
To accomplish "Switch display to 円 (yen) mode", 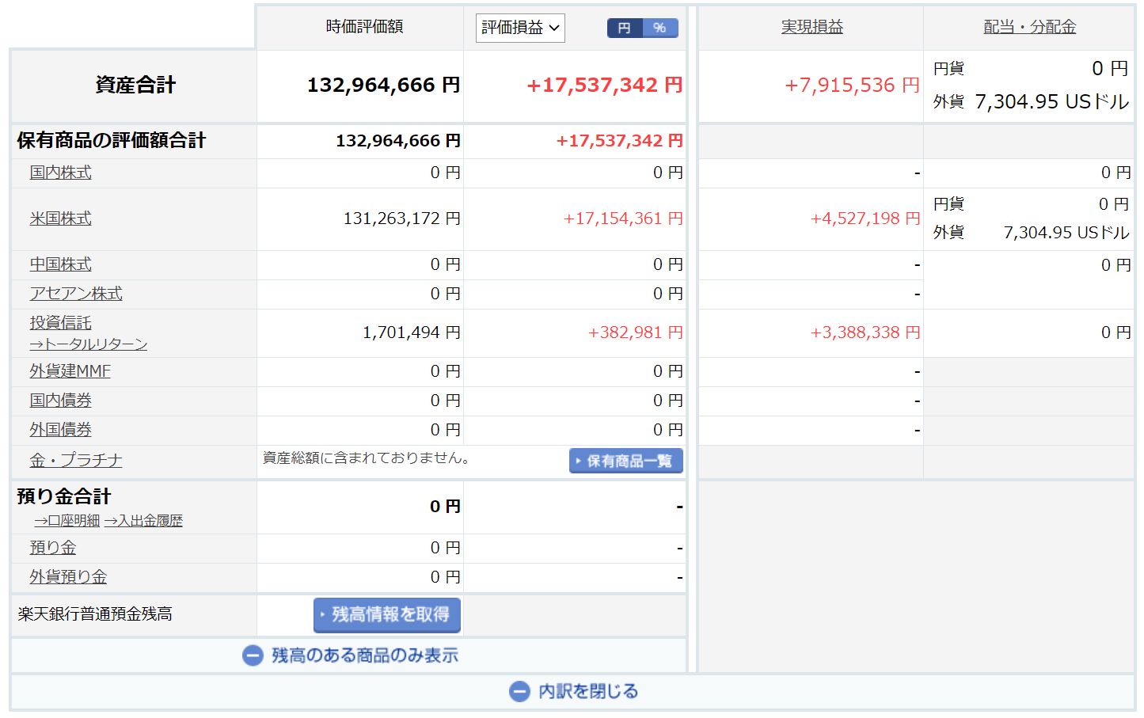I will pyautogui.click(x=625, y=28).
